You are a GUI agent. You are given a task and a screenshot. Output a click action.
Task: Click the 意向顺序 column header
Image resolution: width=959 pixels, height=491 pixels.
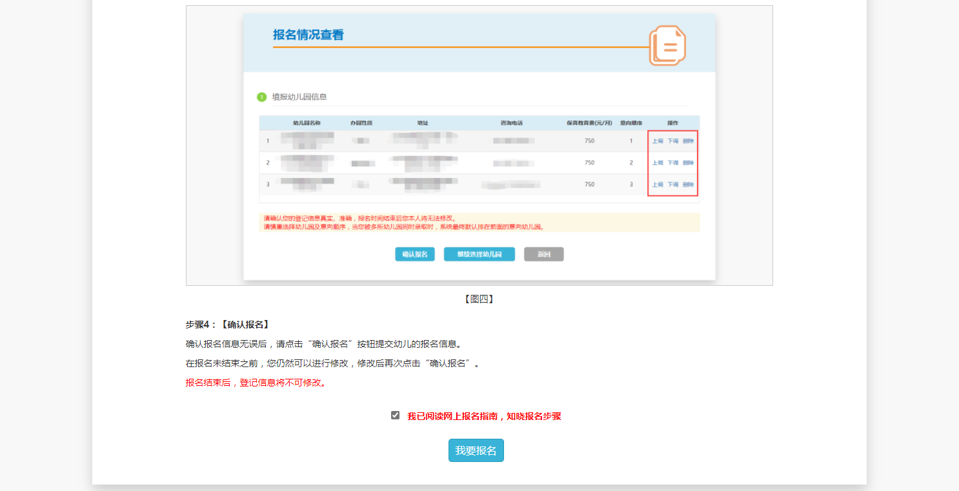pyautogui.click(x=631, y=123)
